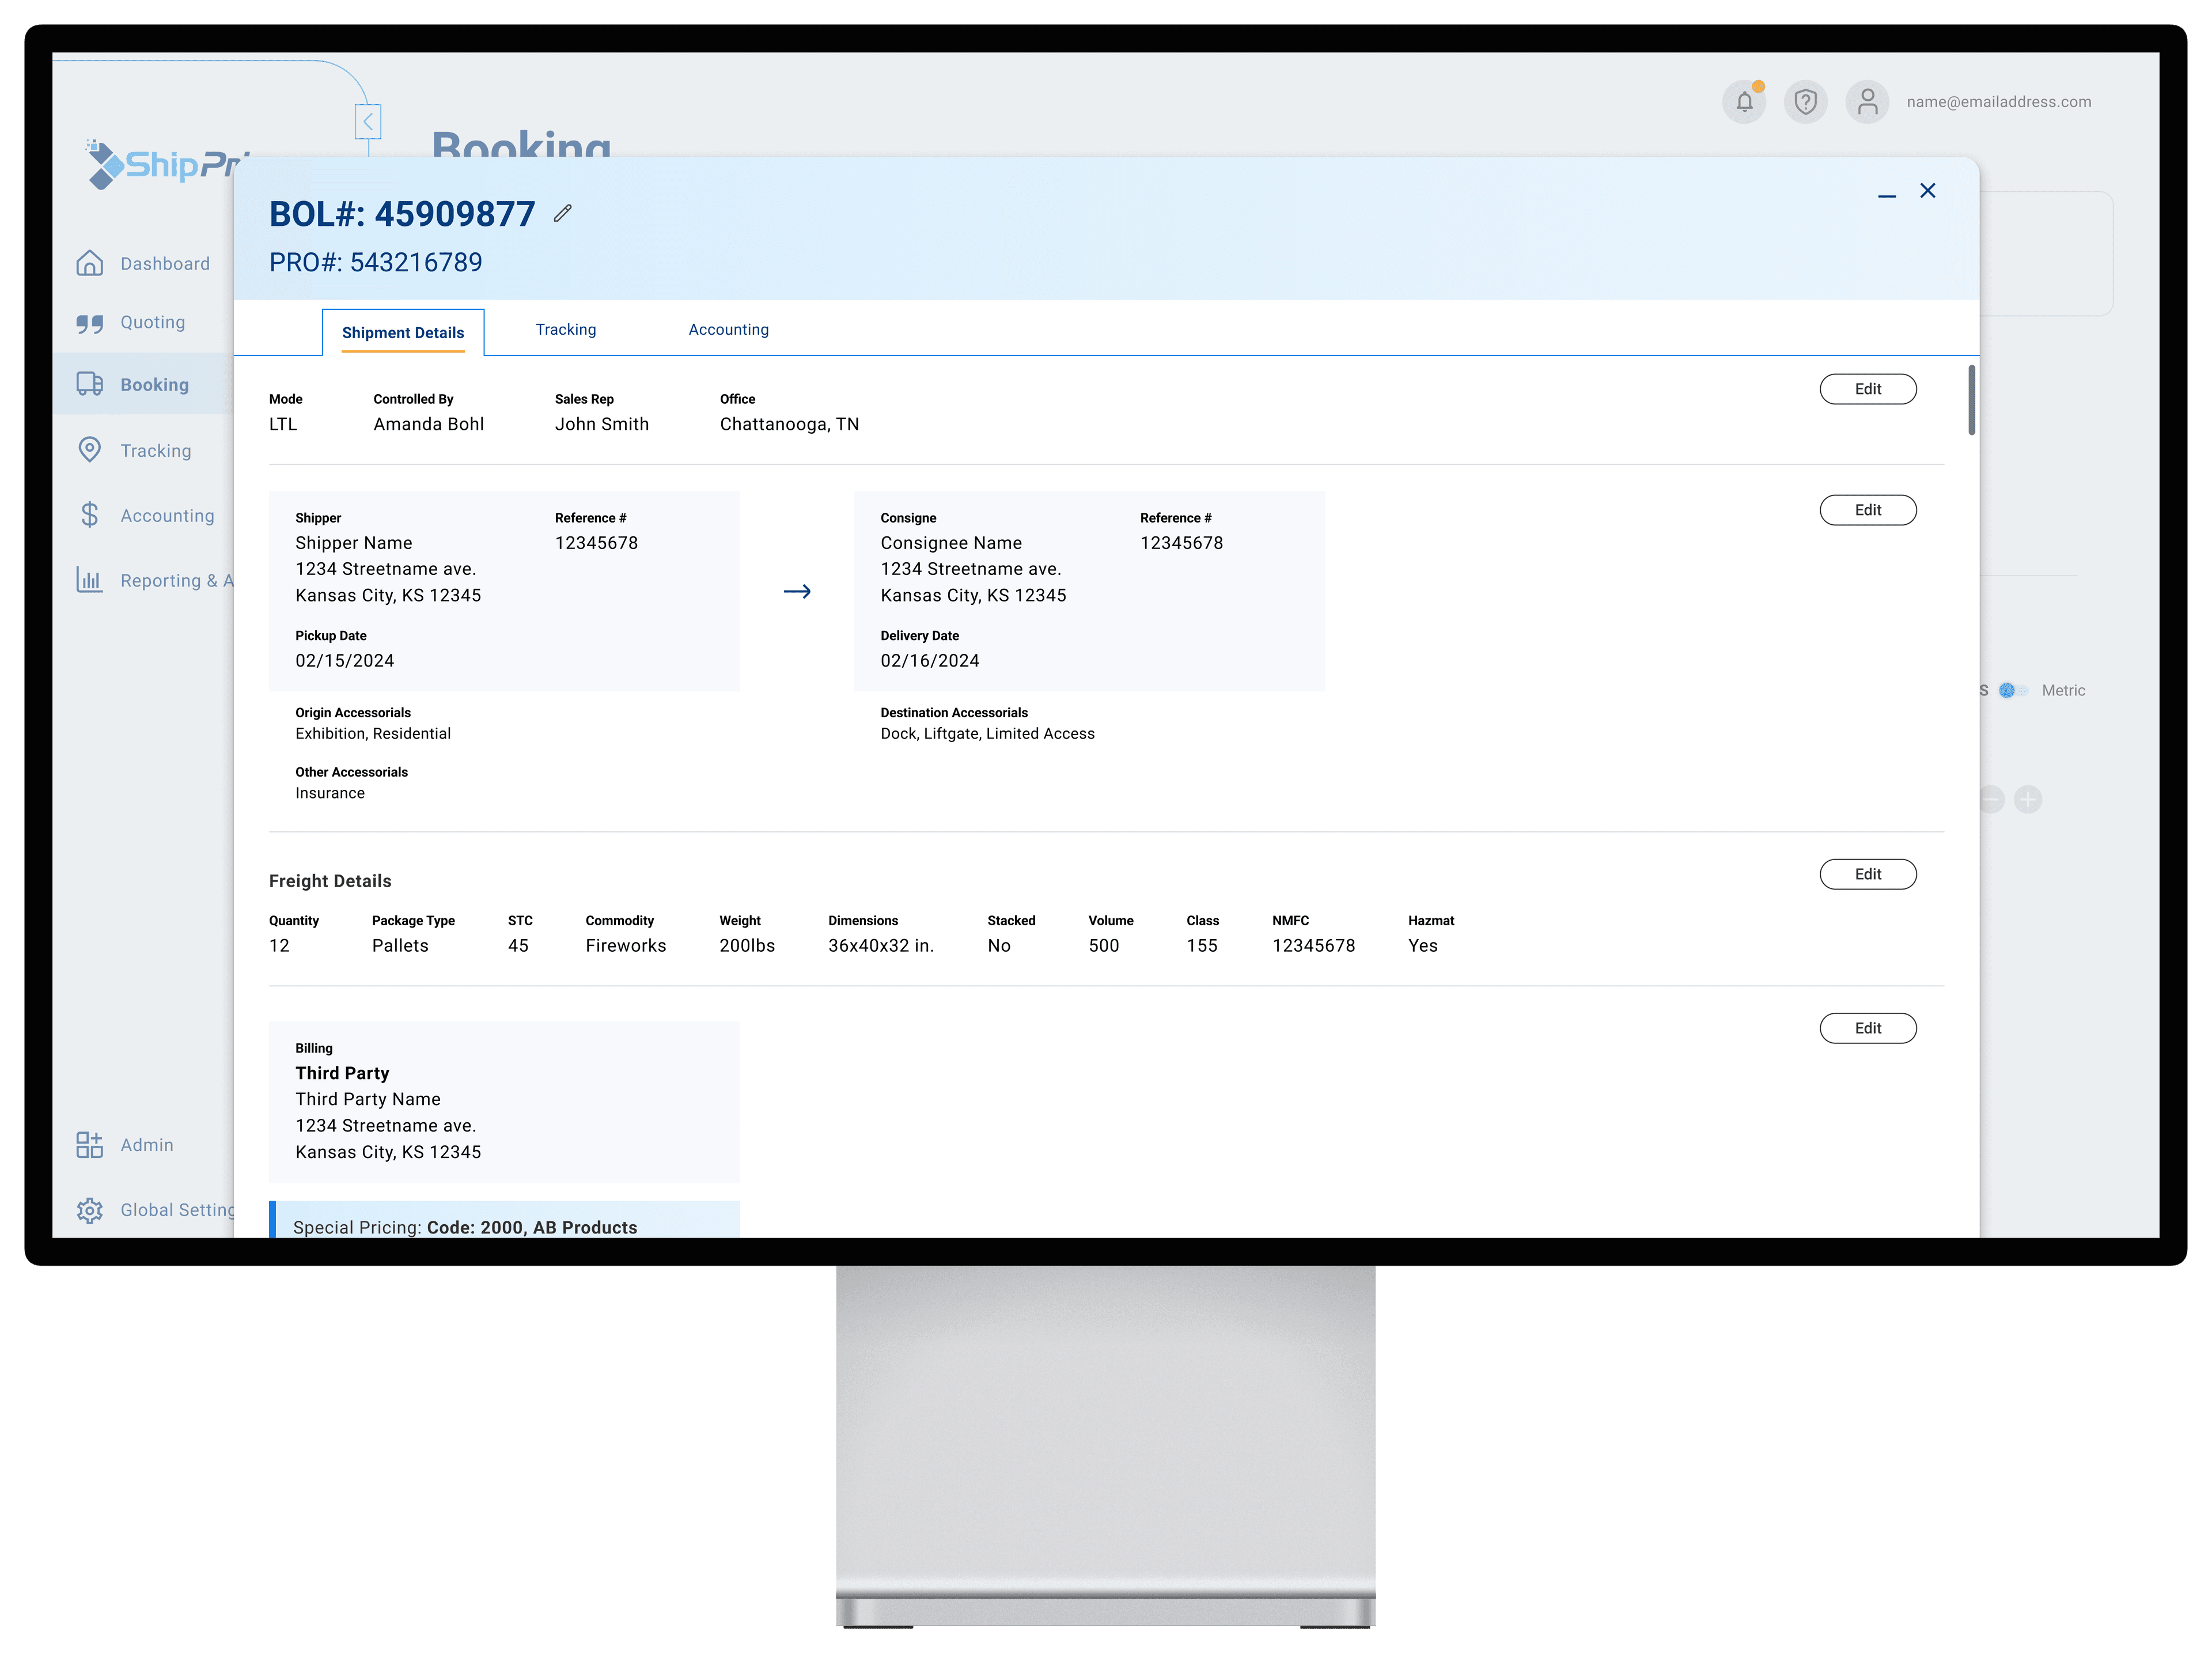The image size is (2212, 1669).
Task: Close the BOL details dialog
Action: [1927, 190]
